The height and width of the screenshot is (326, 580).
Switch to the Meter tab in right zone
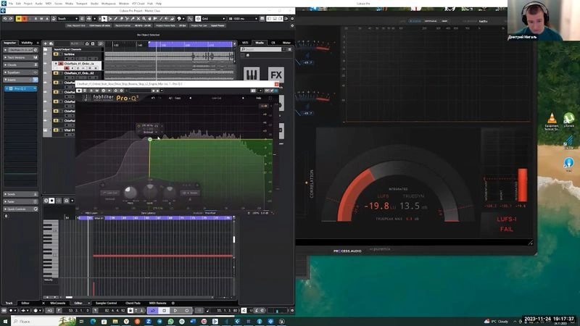[286, 43]
